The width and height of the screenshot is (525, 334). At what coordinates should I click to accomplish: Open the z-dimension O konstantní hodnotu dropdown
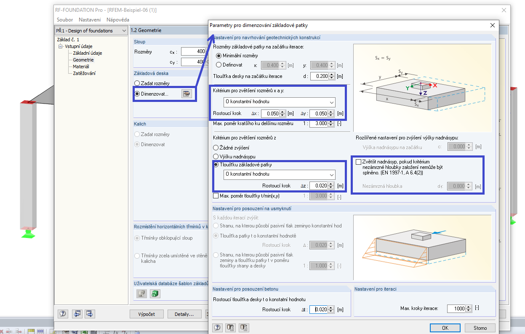tap(280, 174)
